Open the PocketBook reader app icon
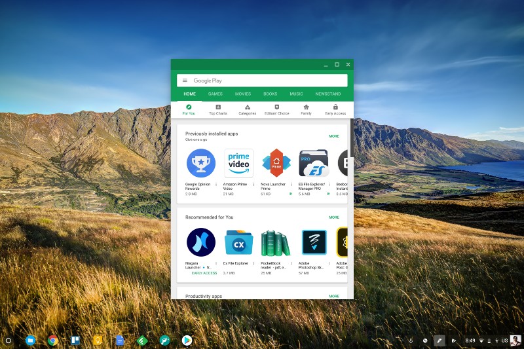This screenshot has width=524, height=349. [276, 243]
